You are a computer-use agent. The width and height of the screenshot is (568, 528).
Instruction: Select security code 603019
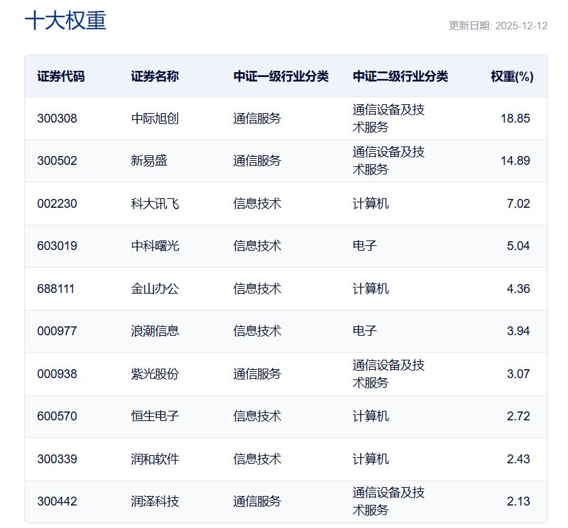[x=57, y=246]
